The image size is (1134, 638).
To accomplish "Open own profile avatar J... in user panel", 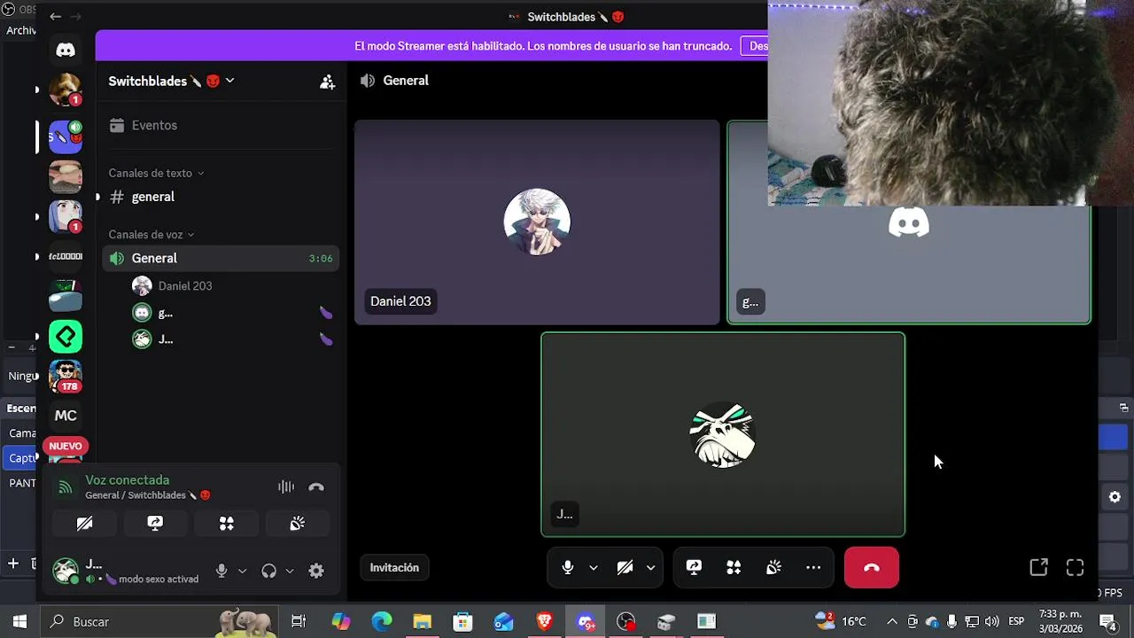I will (66, 571).
